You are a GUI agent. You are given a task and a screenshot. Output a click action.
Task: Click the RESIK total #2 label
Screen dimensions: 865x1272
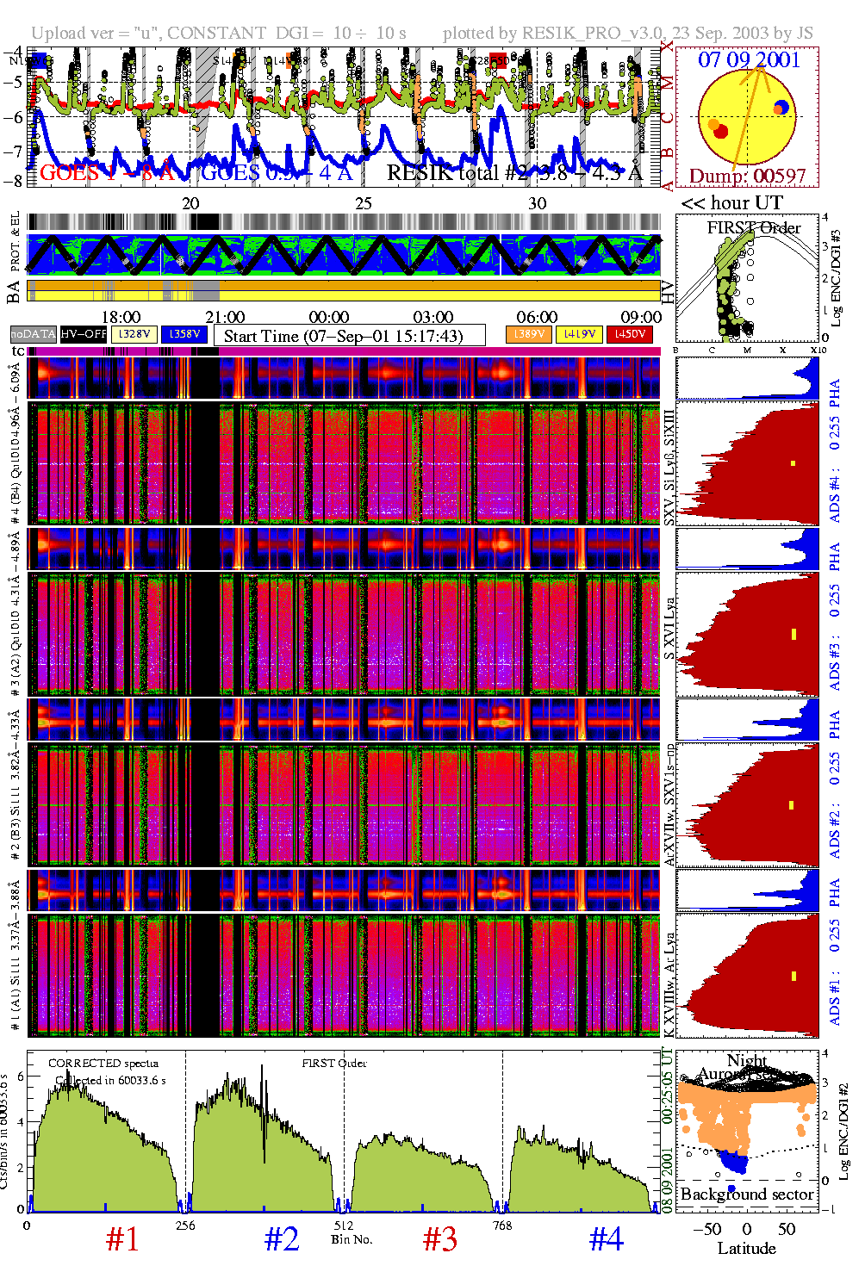513,173
